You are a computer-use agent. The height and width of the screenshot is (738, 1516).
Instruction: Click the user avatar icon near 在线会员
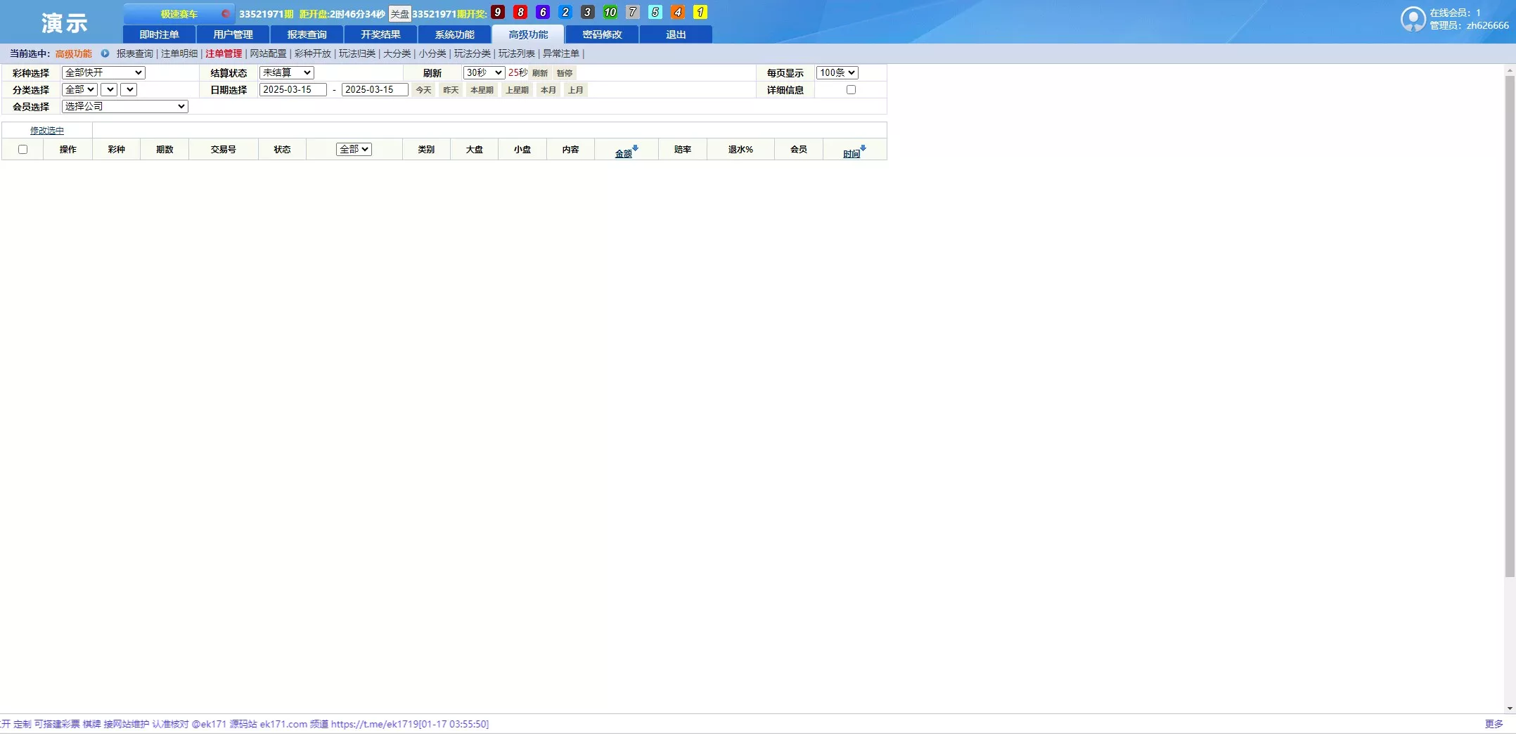(x=1413, y=19)
